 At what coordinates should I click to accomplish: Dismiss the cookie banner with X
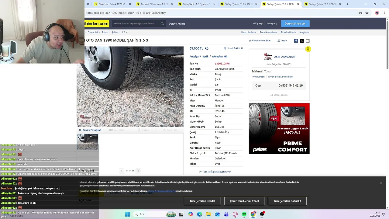(x=381, y=183)
